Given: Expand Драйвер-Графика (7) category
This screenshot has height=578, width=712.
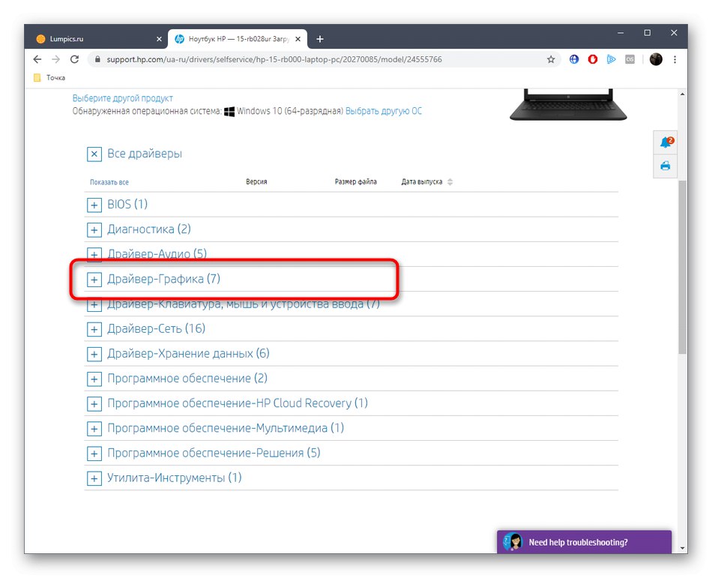Looking at the screenshot, I should coord(94,279).
